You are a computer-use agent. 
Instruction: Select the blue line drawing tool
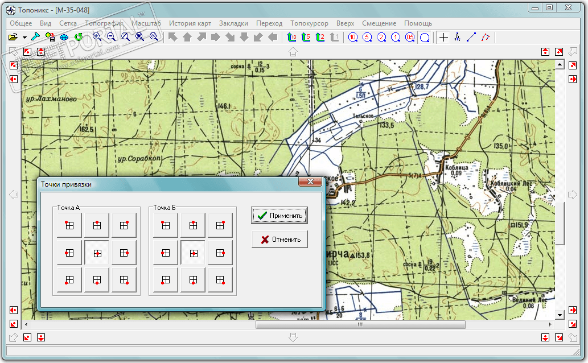click(x=471, y=38)
